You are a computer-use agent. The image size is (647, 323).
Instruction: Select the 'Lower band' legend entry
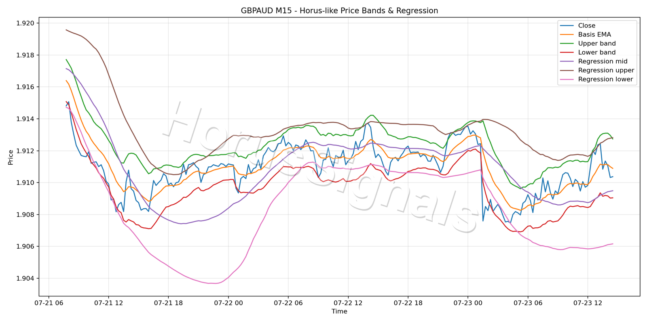coord(588,52)
